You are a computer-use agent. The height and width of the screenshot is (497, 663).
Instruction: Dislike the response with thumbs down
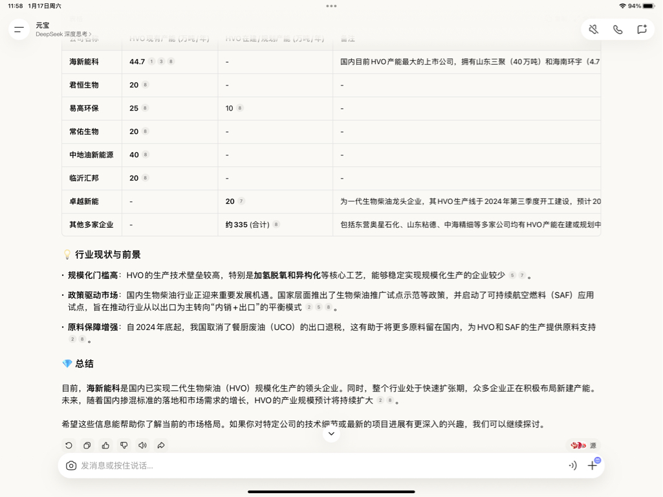coord(124,445)
